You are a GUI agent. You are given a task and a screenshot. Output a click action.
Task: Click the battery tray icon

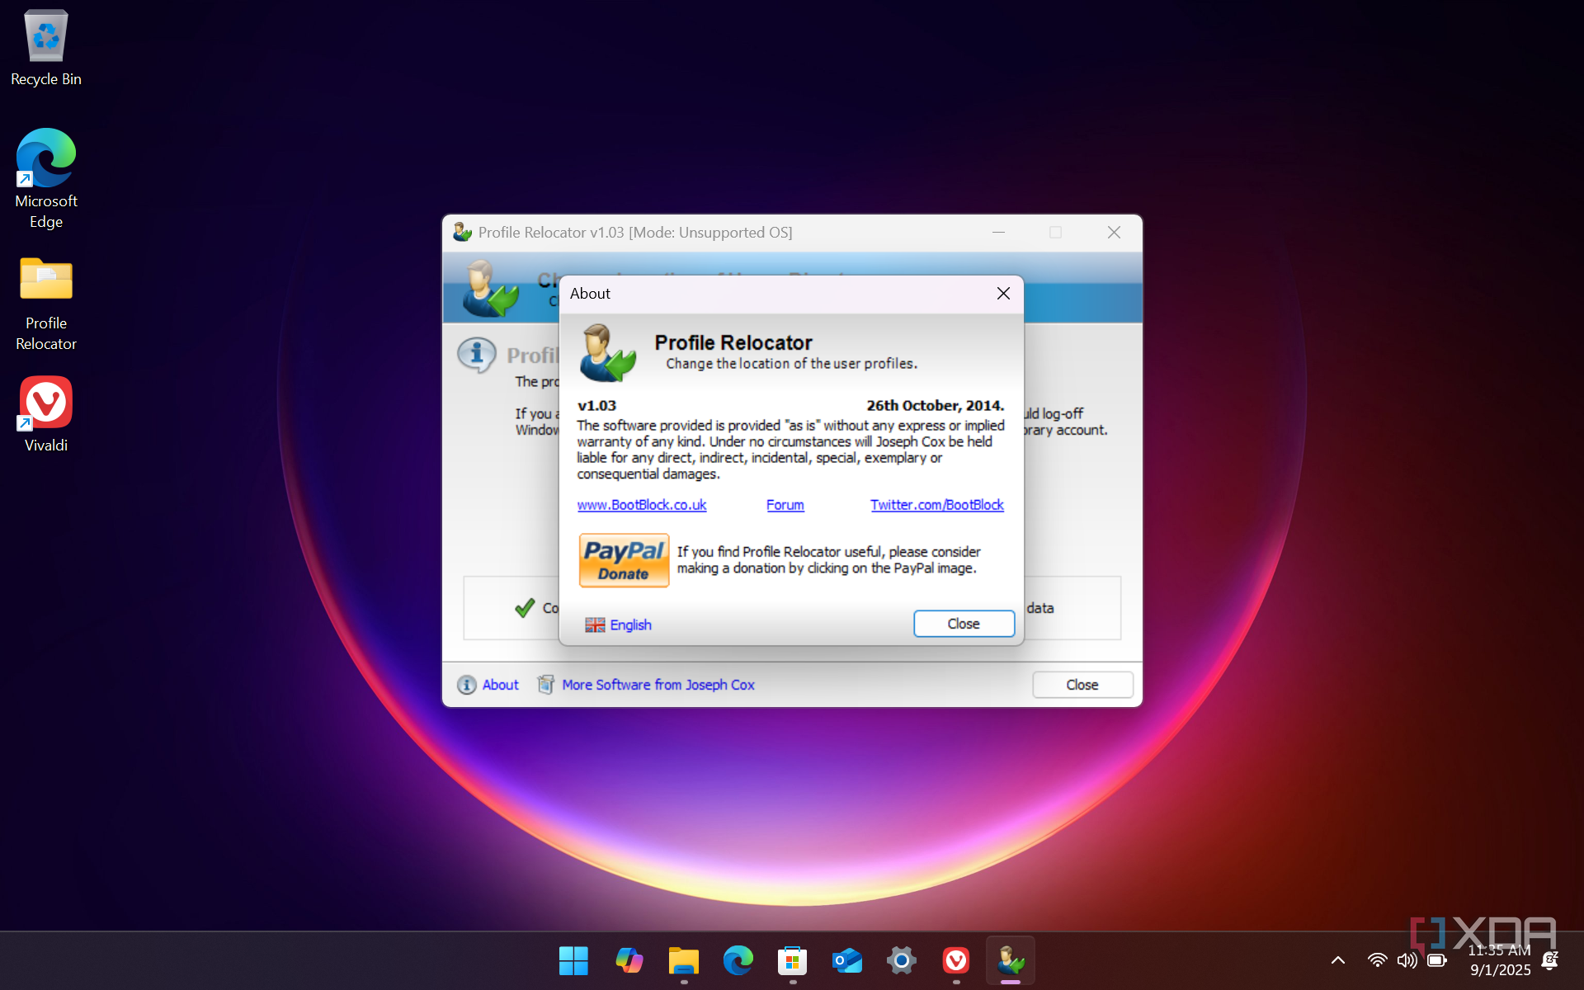[1437, 960]
